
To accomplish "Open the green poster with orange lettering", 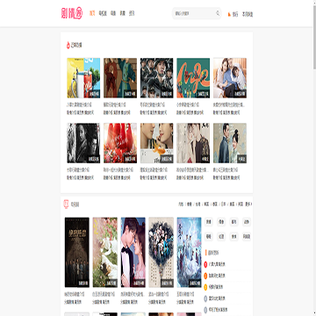I will click(x=193, y=78).
